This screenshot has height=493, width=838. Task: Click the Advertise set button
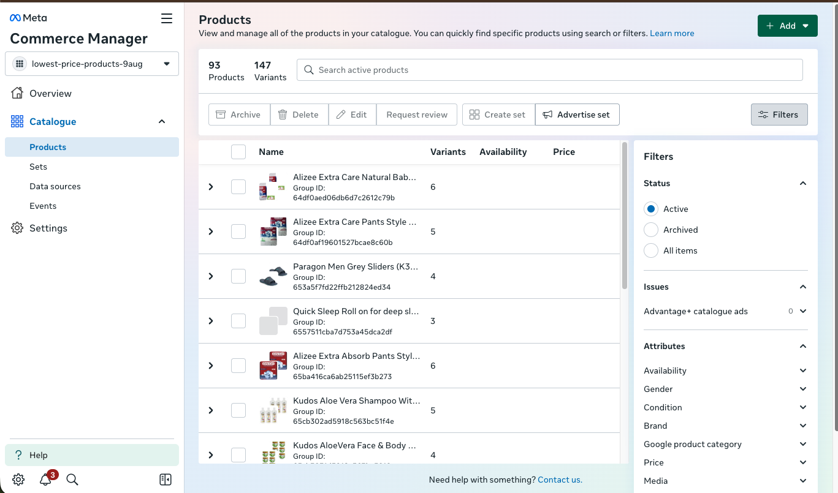[577, 115]
